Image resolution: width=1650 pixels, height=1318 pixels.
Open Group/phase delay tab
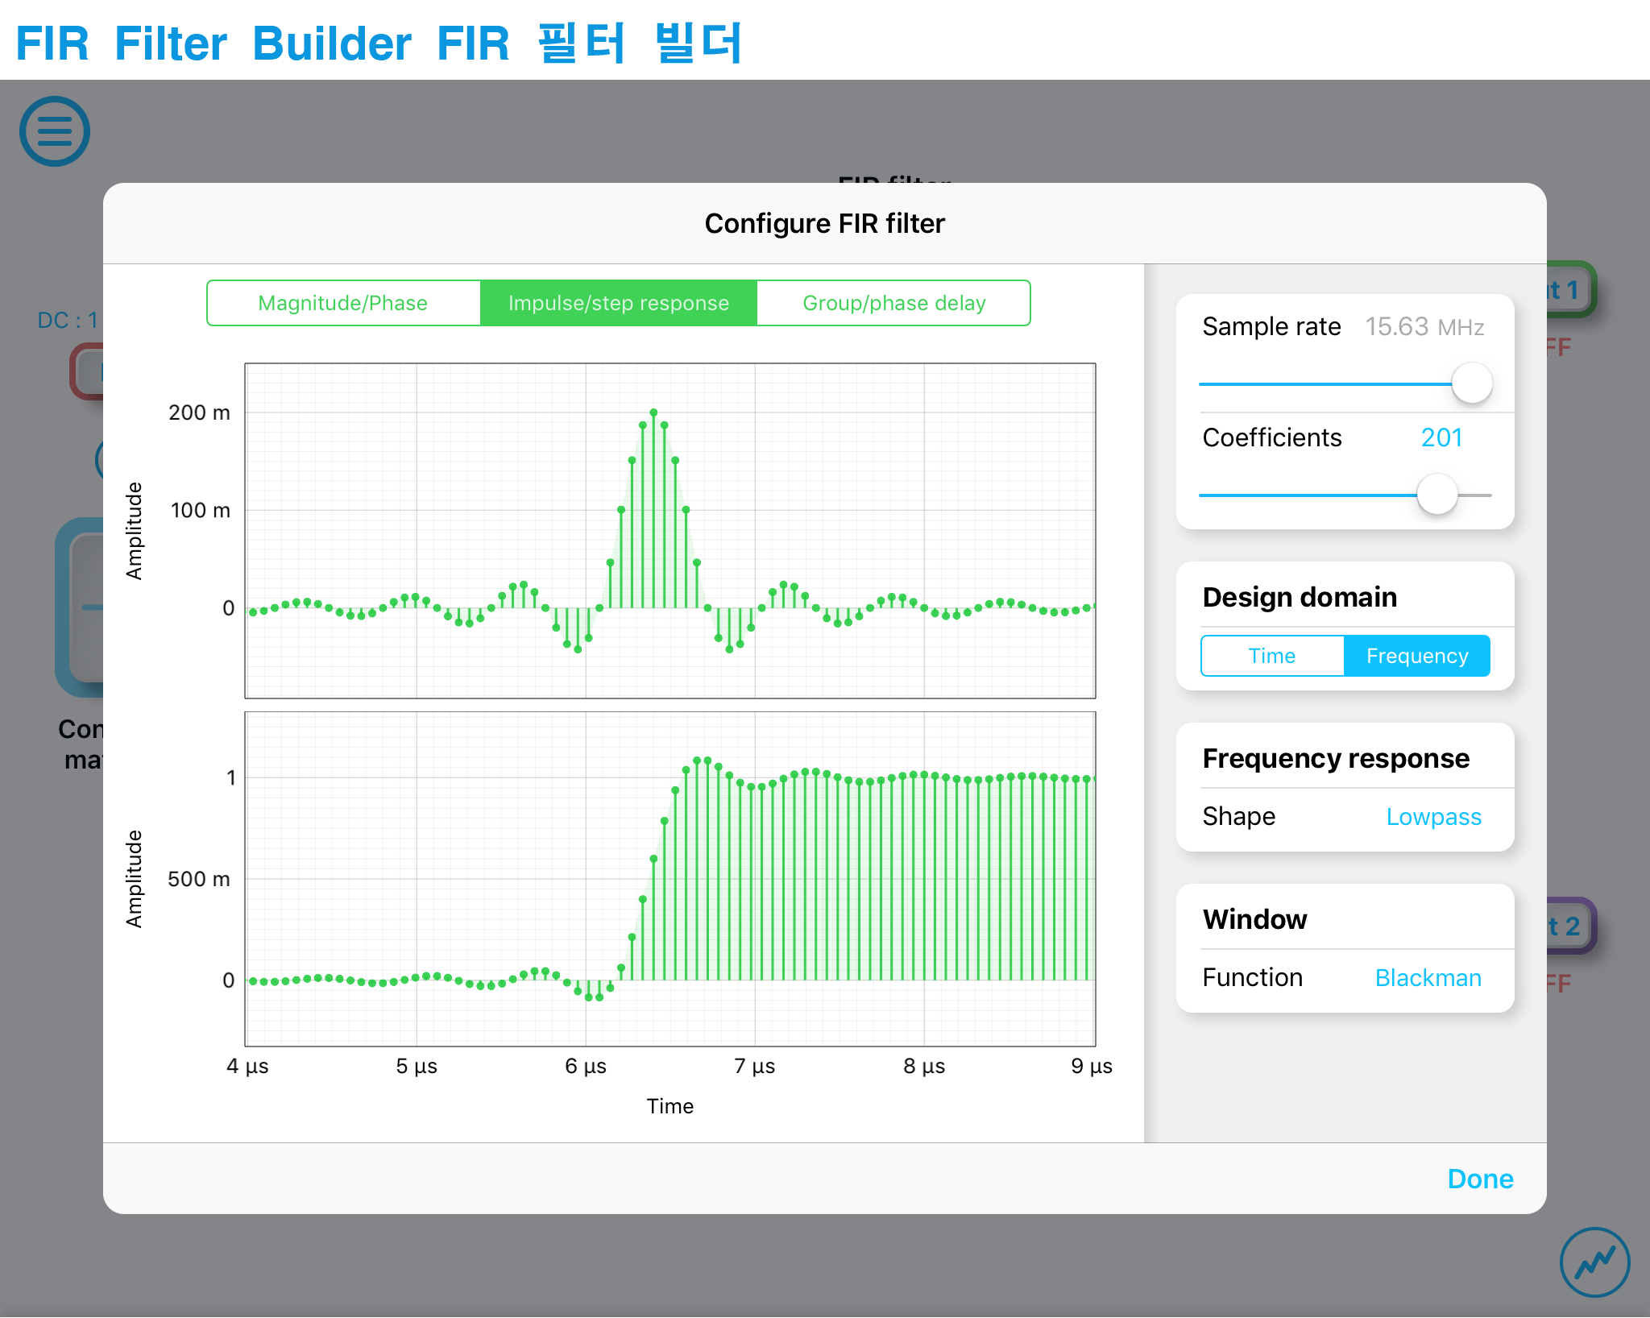pyautogui.click(x=893, y=303)
